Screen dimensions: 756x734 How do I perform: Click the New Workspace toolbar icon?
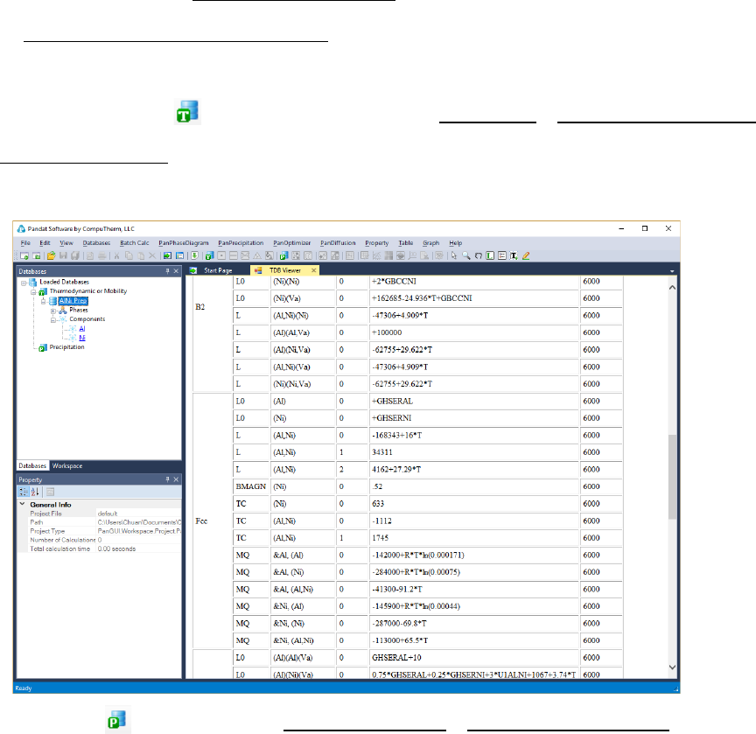(x=24, y=256)
